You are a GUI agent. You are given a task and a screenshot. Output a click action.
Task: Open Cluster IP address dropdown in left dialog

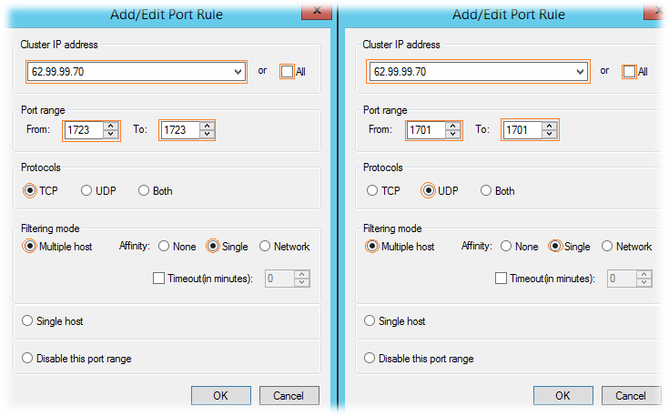pyautogui.click(x=238, y=72)
